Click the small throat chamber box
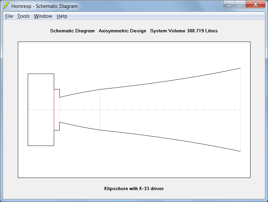This screenshot has width=268, height=202. [x=57, y=110]
